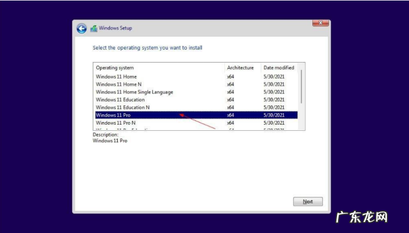409x233 pixels.
Task: Click the blue back arrow button
Action: (82, 29)
